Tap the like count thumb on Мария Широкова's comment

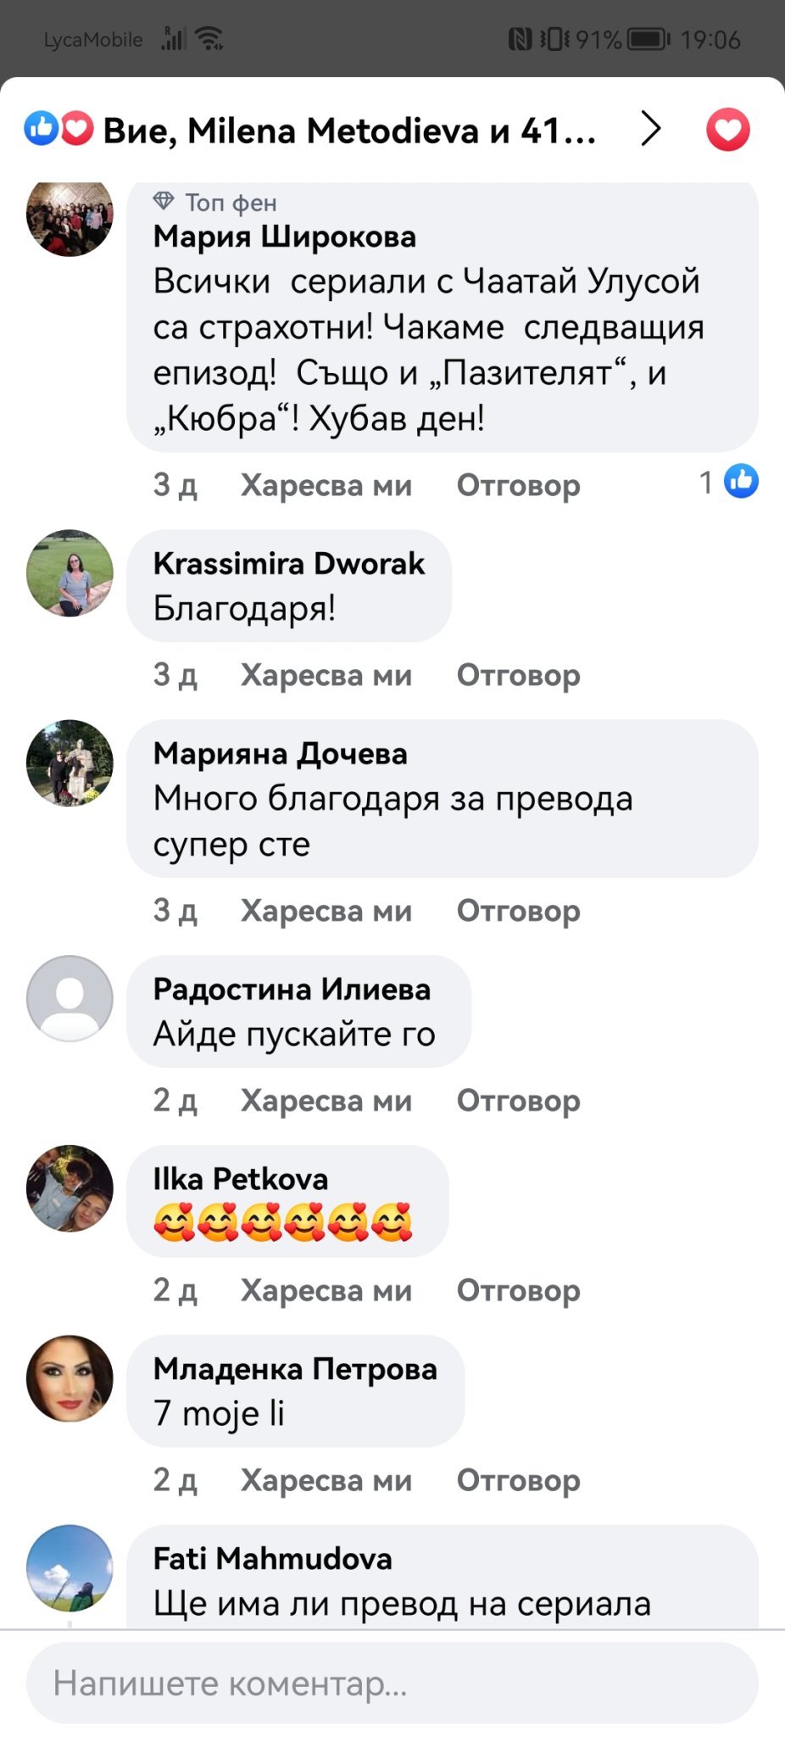(741, 482)
